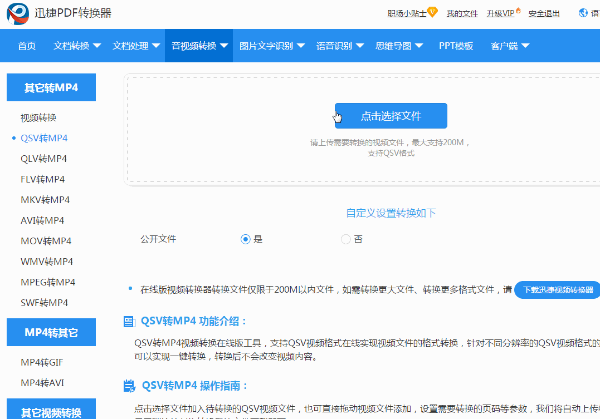Select QSV转MP4 in the sidebar
Screen dimensions: 600x419
(44, 139)
